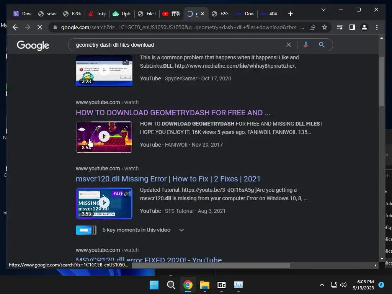Show hidden system tray icons
Viewport: 392px width, 294px height.
point(322,285)
